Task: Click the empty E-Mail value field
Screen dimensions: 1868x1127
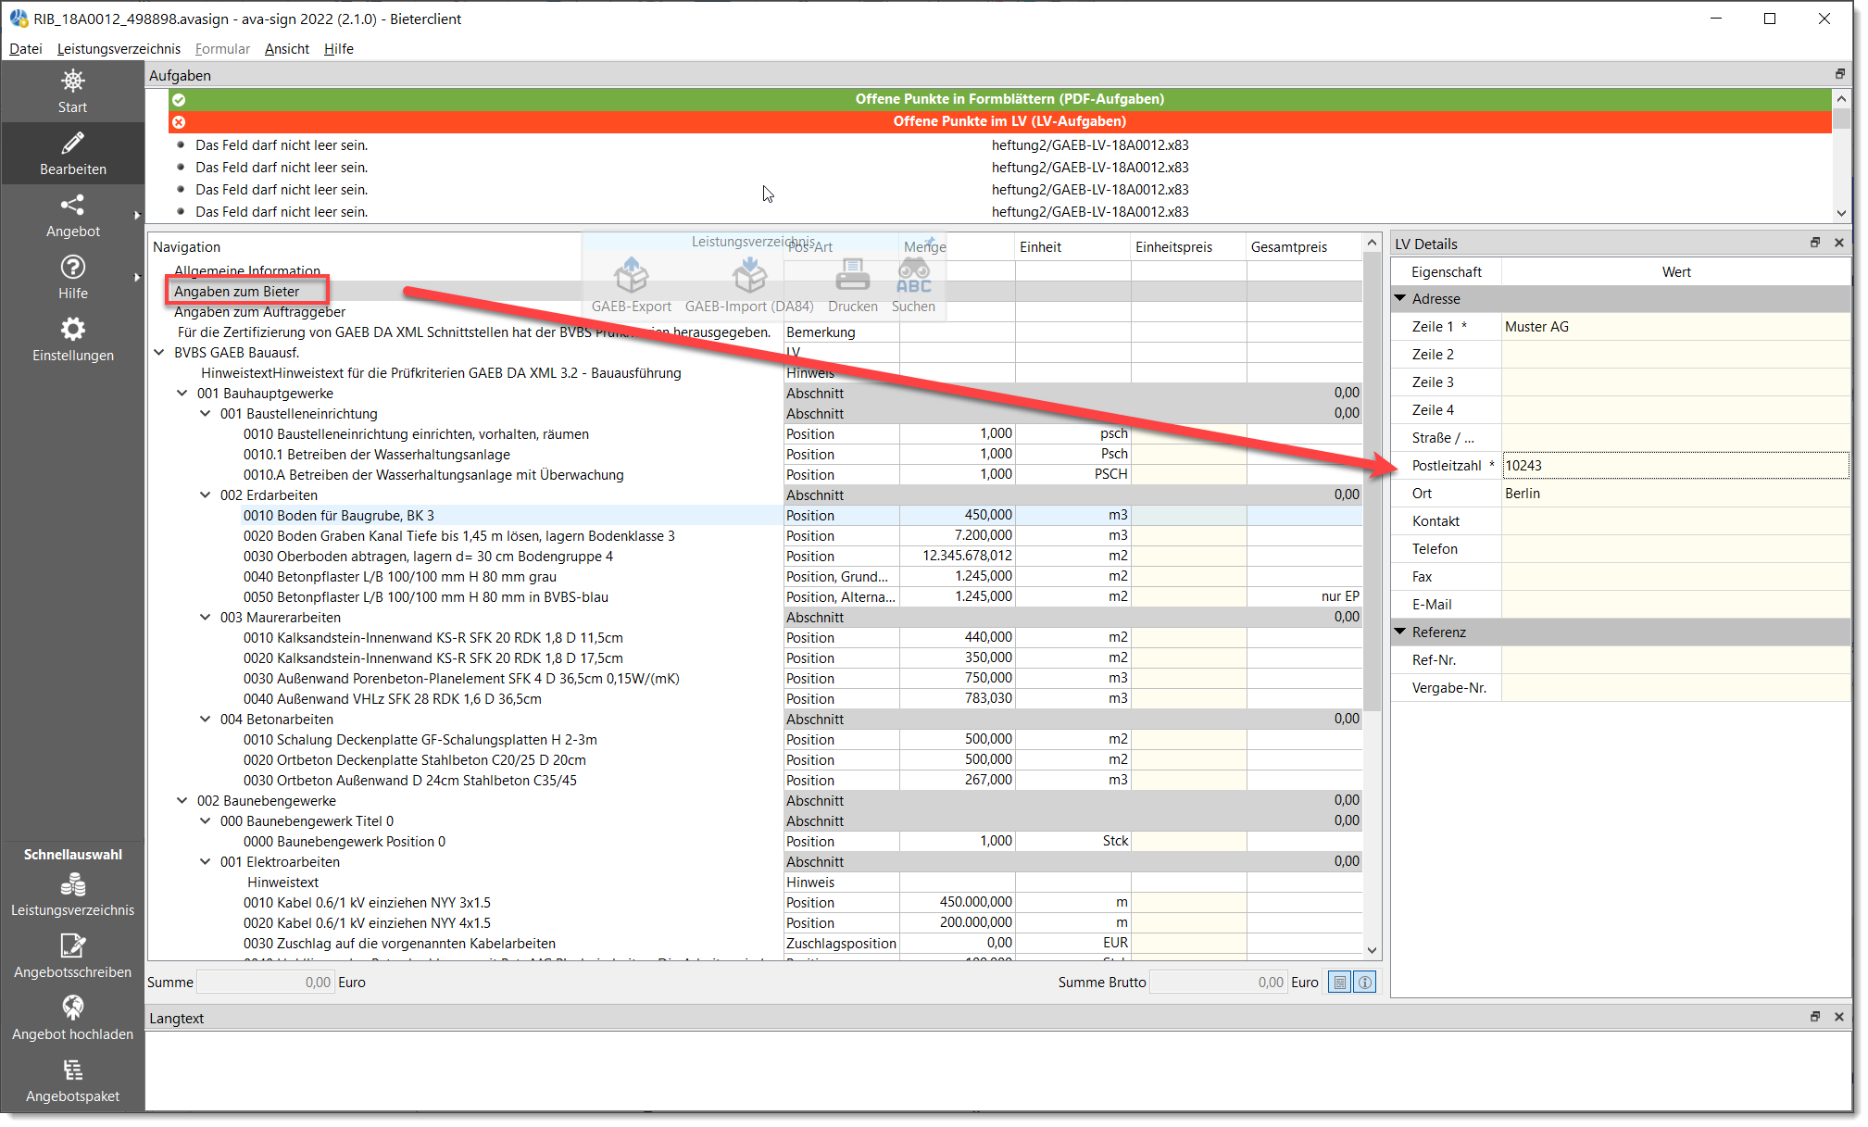Action: pyautogui.click(x=1675, y=605)
